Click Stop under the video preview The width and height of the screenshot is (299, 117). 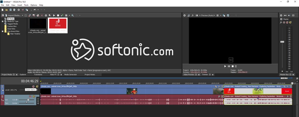coord(232,66)
